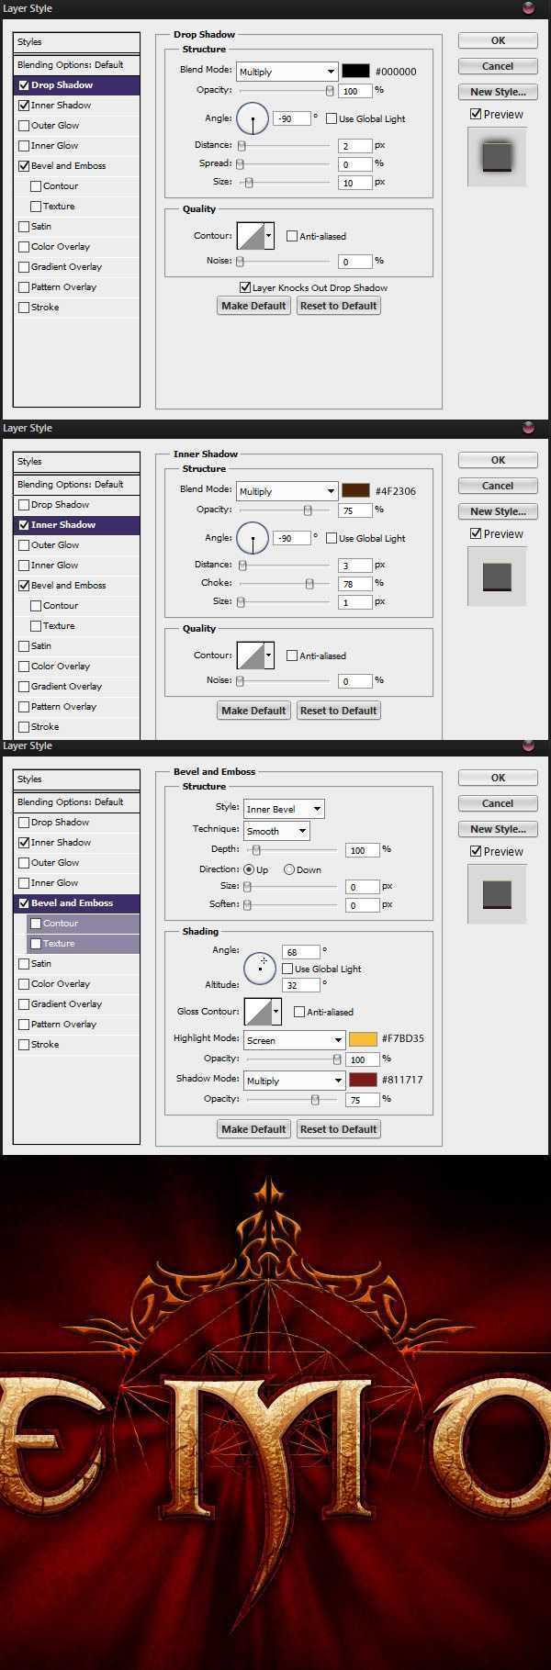
Task: Enable Anti-aliased beside Gloss Contour
Action: tap(299, 1012)
